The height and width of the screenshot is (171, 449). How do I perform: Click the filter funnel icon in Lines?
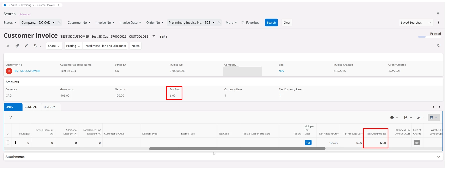click(10, 118)
